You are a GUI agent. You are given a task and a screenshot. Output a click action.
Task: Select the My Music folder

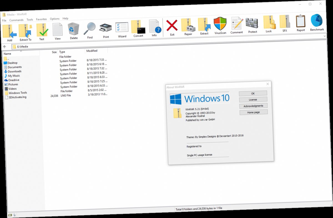click(x=12, y=76)
